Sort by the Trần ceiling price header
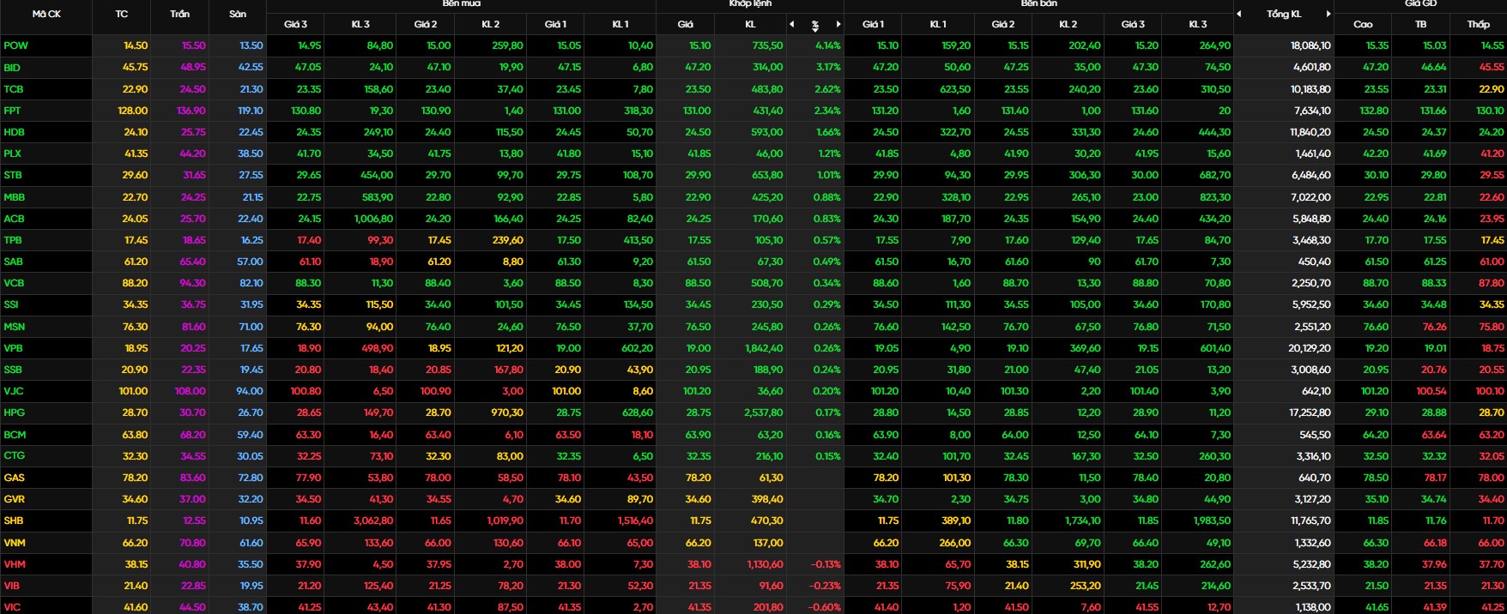Viewport: 1507px width, 614px height. point(180,14)
